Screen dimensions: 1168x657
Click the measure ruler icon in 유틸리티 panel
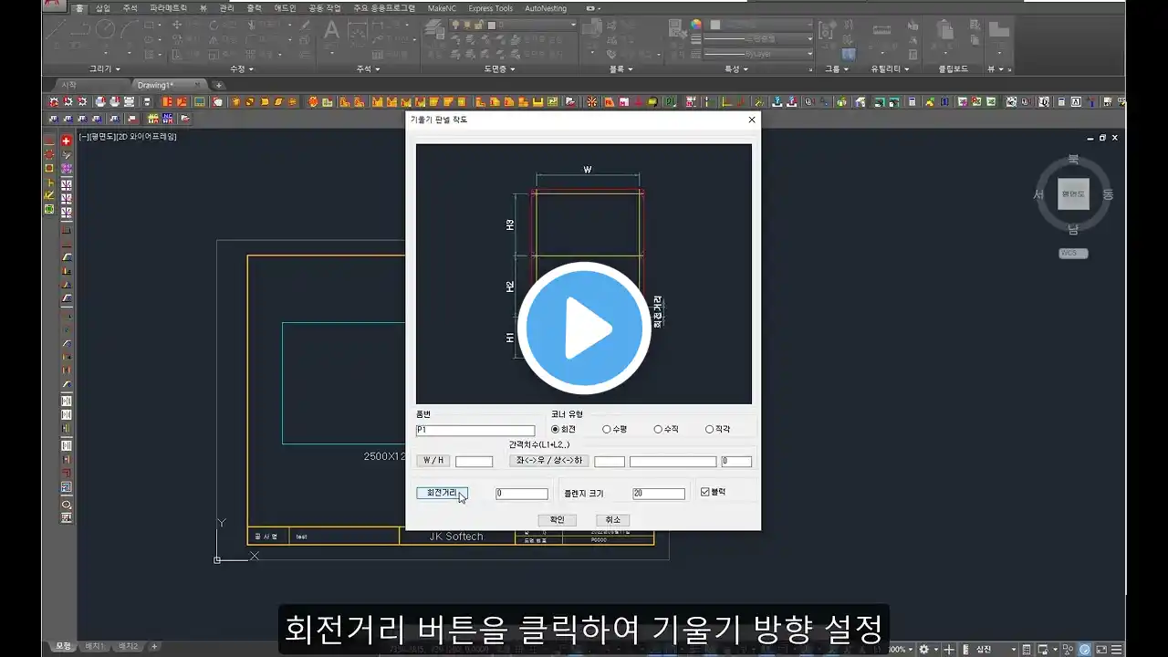(x=881, y=32)
